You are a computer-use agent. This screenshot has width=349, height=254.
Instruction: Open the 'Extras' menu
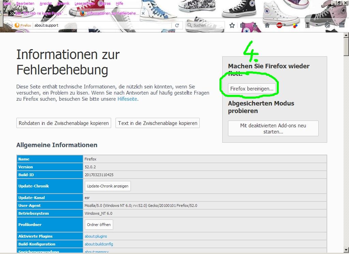(104, 3)
